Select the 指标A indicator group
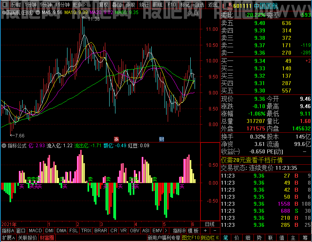 (x=8, y=231)
